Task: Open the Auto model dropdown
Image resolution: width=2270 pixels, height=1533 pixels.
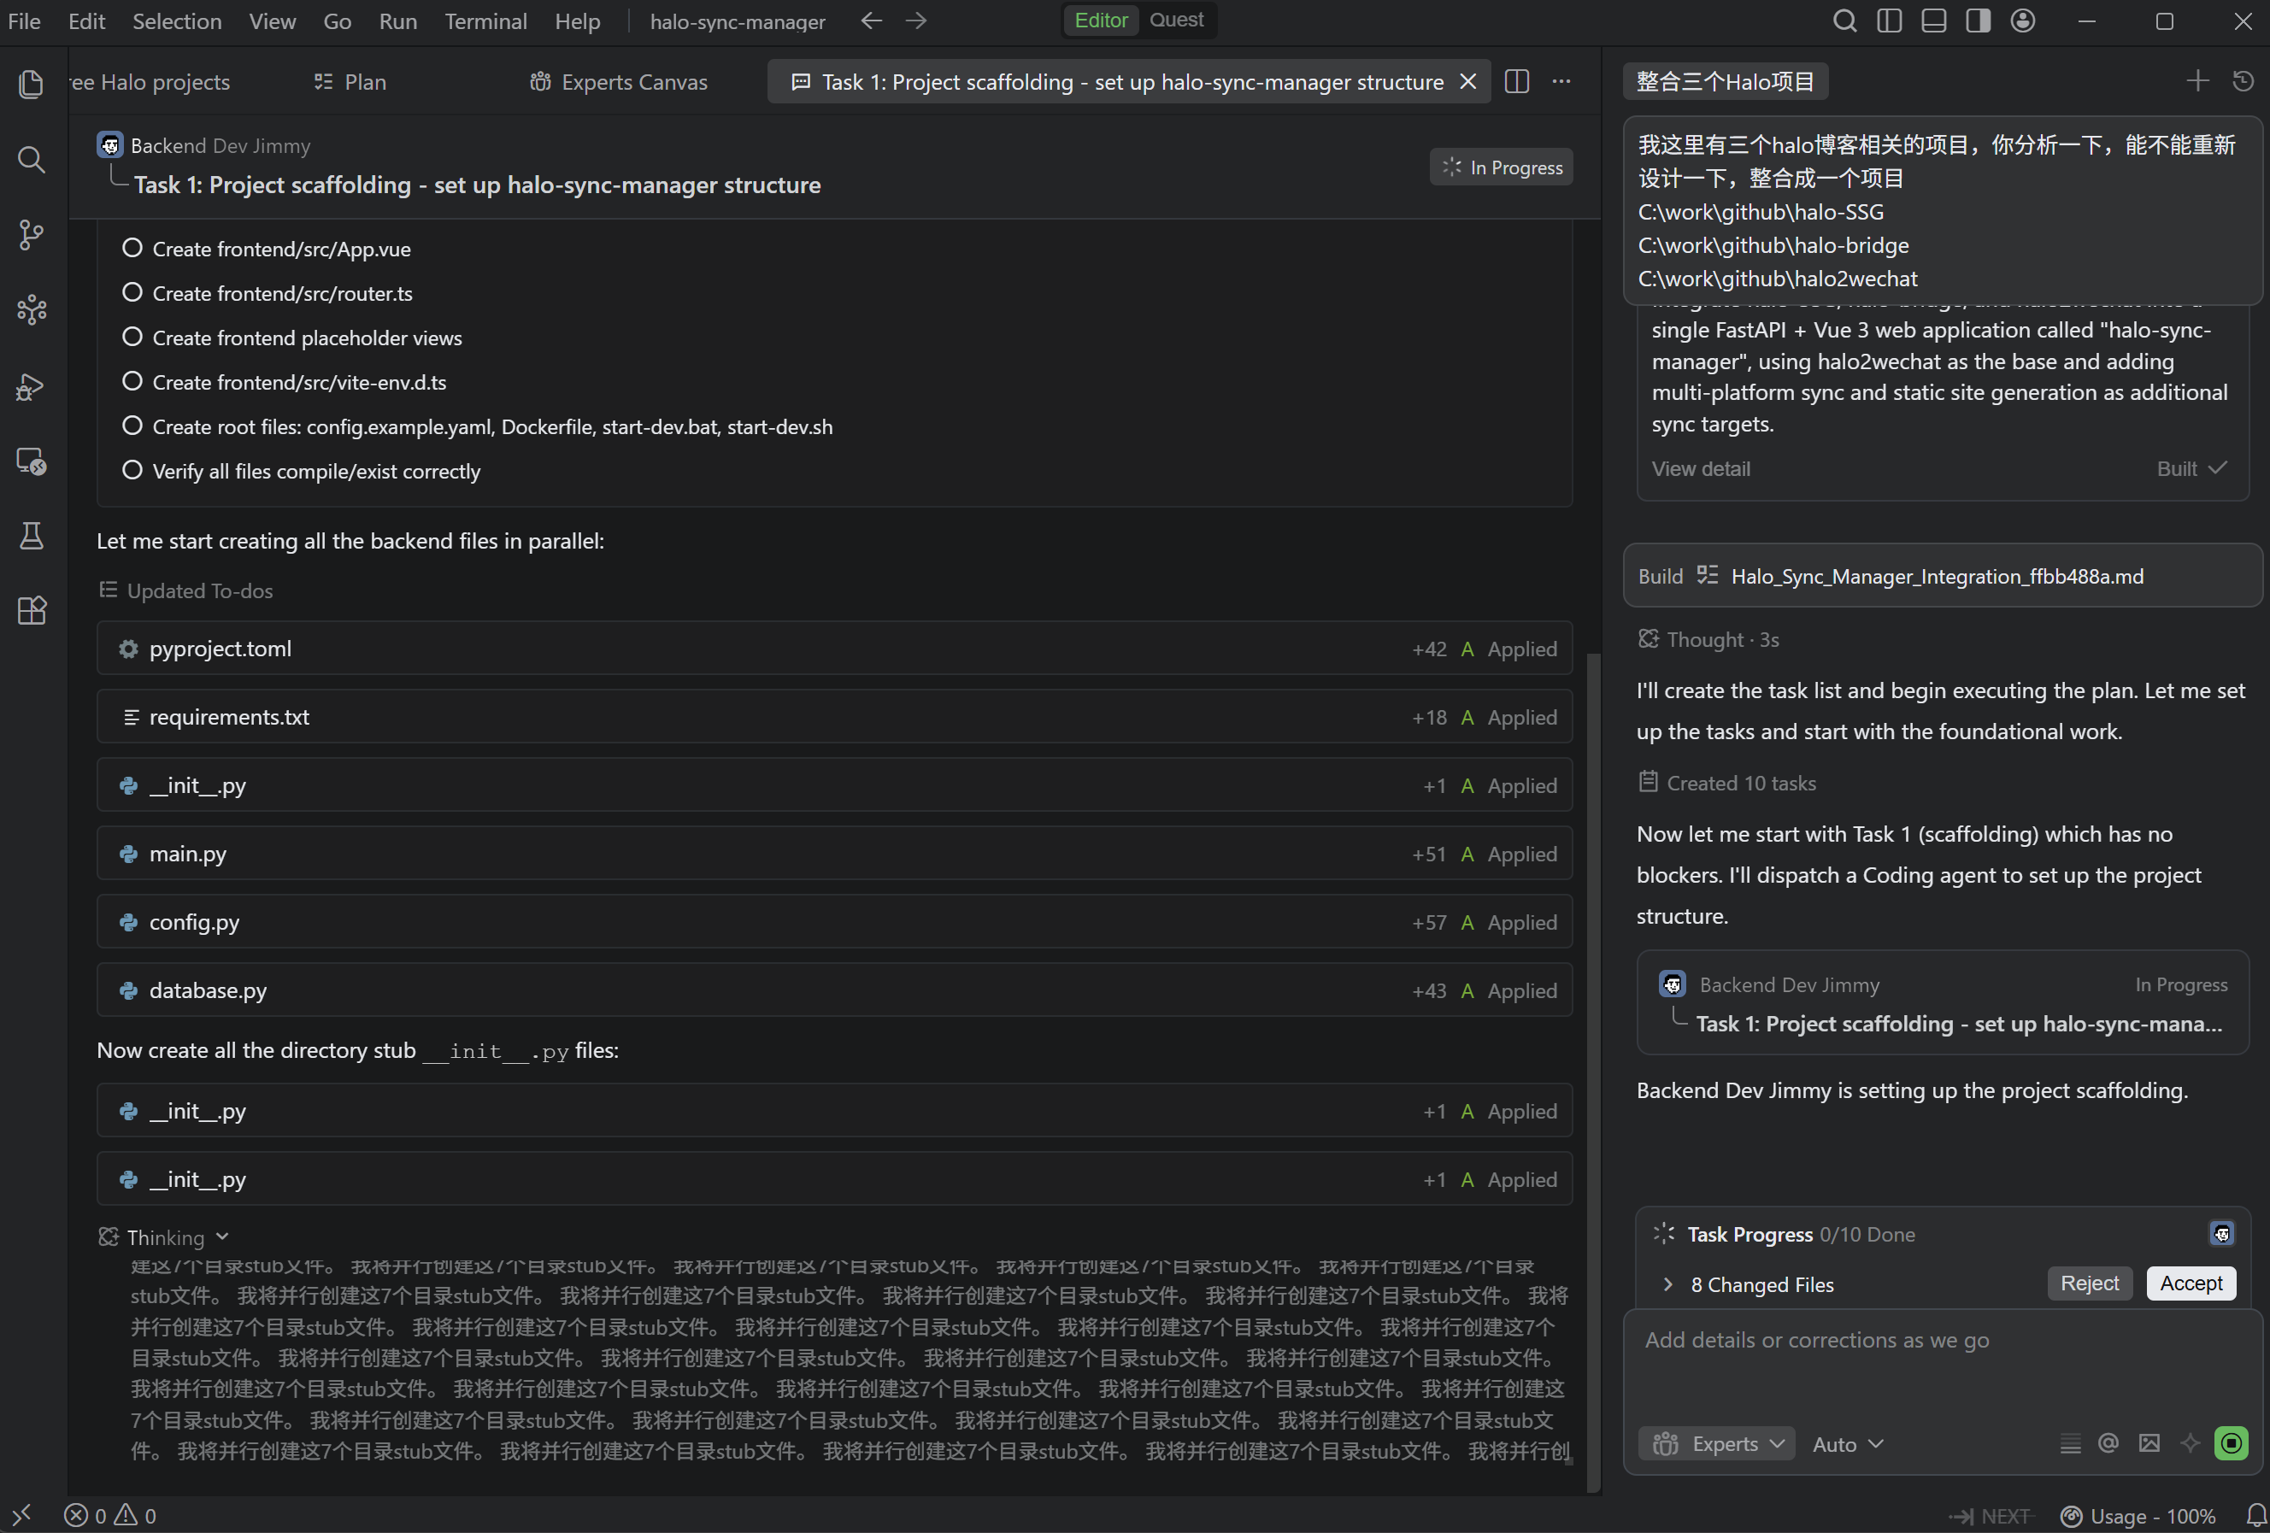Action: point(1848,1444)
